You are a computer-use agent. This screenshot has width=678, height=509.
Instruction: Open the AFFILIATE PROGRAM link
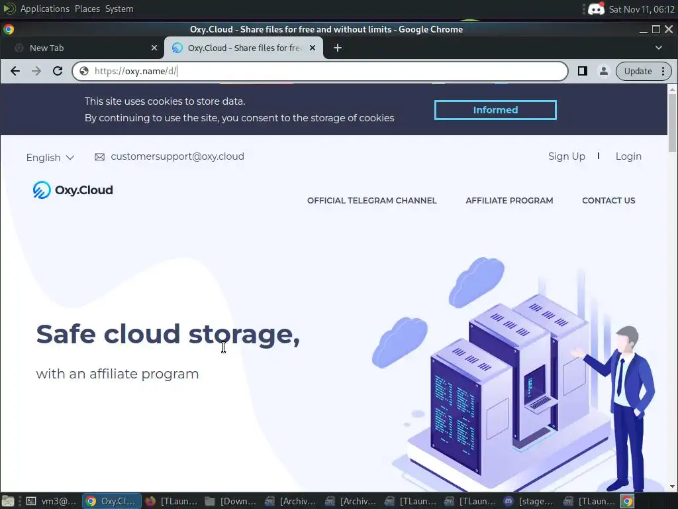point(509,200)
